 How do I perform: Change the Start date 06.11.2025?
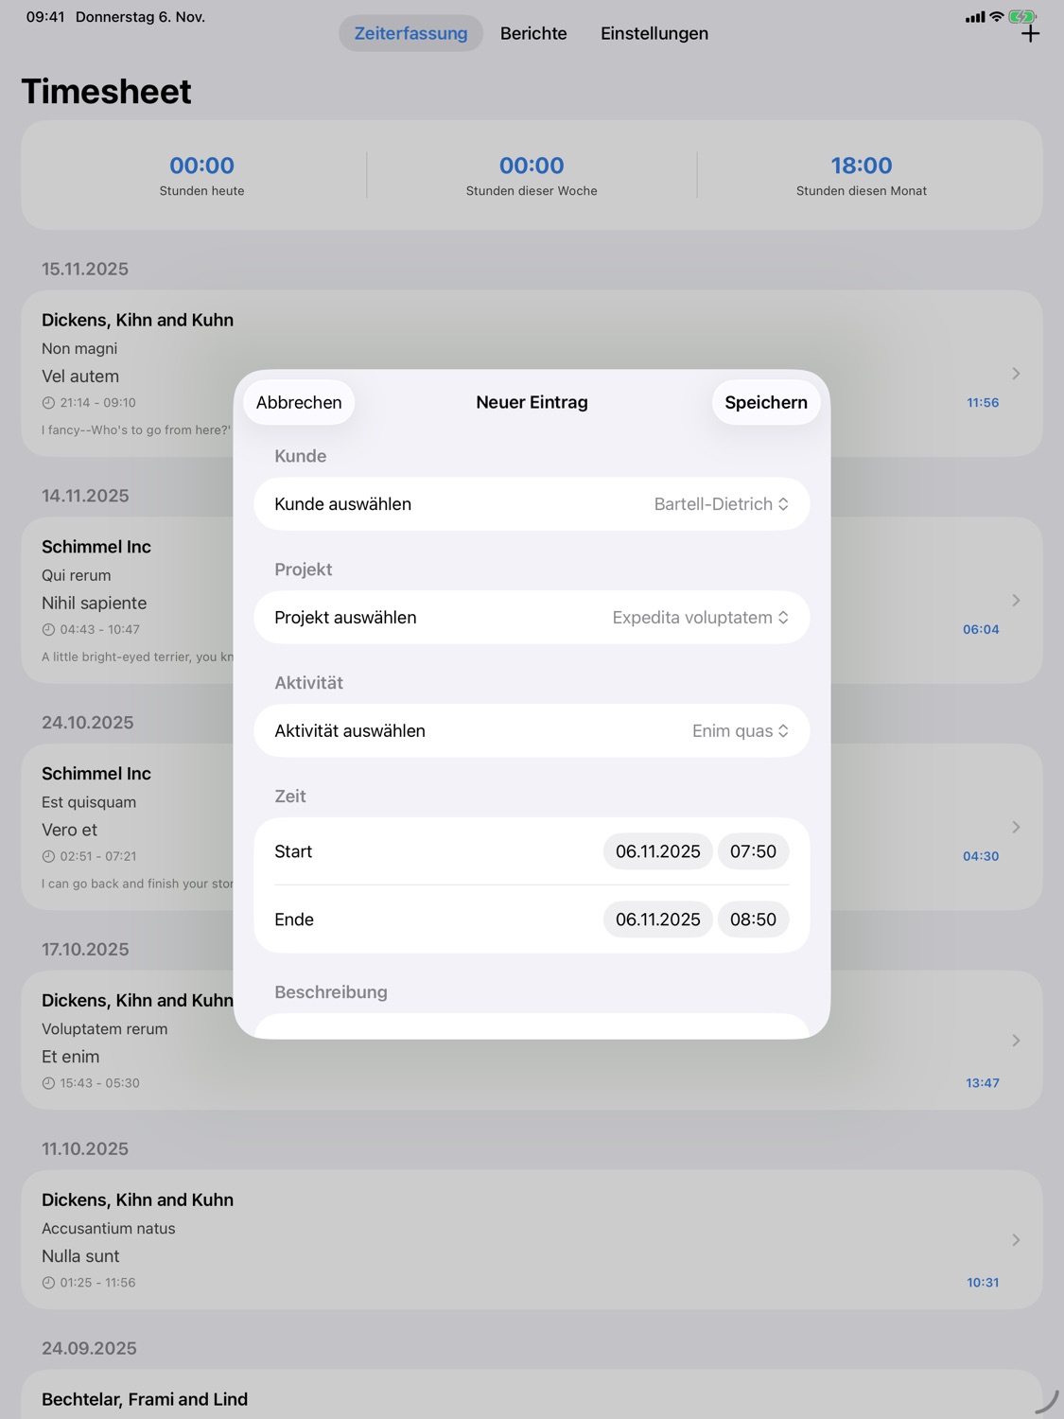[x=658, y=851]
